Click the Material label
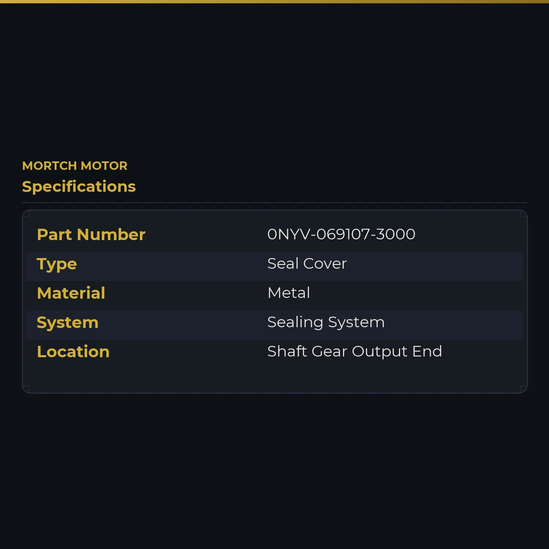This screenshot has width=549, height=549. tap(71, 293)
